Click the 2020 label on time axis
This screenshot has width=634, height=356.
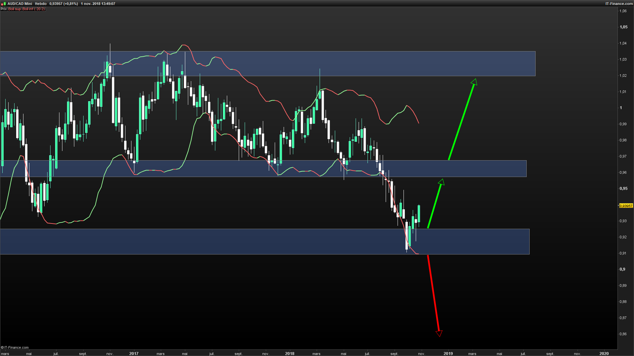[604, 353]
